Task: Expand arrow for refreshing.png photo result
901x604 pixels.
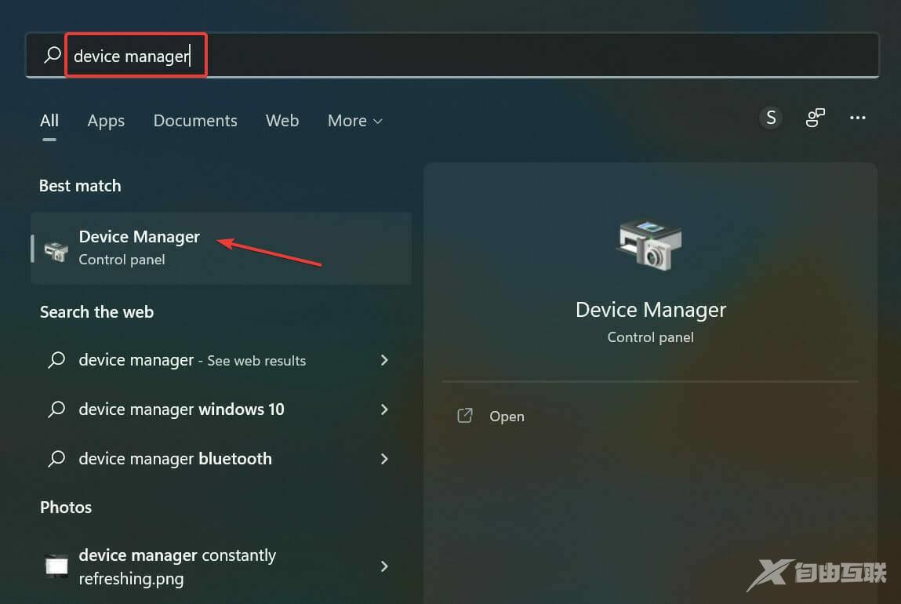Action: click(x=384, y=566)
